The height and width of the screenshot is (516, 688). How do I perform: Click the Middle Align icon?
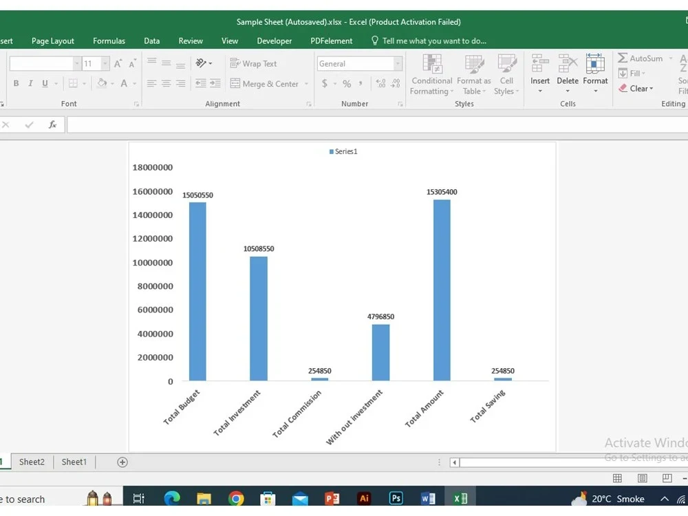tap(166, 63)
